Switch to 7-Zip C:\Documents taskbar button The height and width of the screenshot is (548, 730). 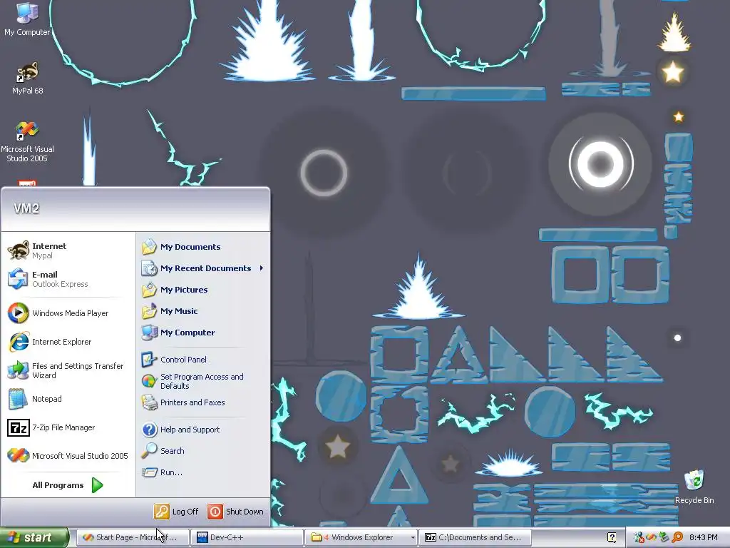coord(475,537)
